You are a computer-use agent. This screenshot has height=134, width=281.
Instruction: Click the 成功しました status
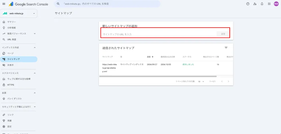coord(188,64)
